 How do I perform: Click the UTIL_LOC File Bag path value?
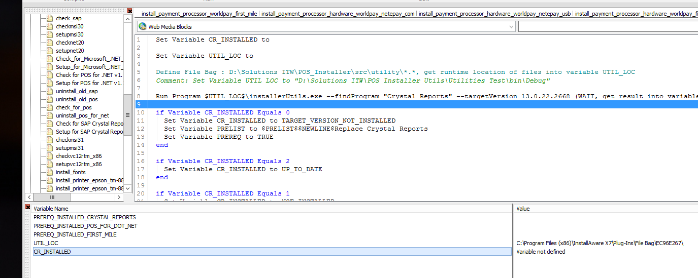pos(600,244)
